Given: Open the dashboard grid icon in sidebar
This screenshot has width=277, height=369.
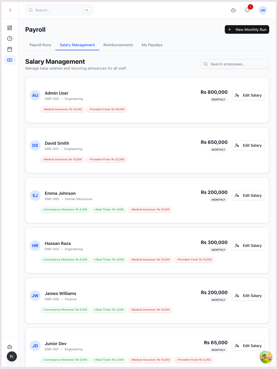Looking at the screenshot, I should pos(10,28).
